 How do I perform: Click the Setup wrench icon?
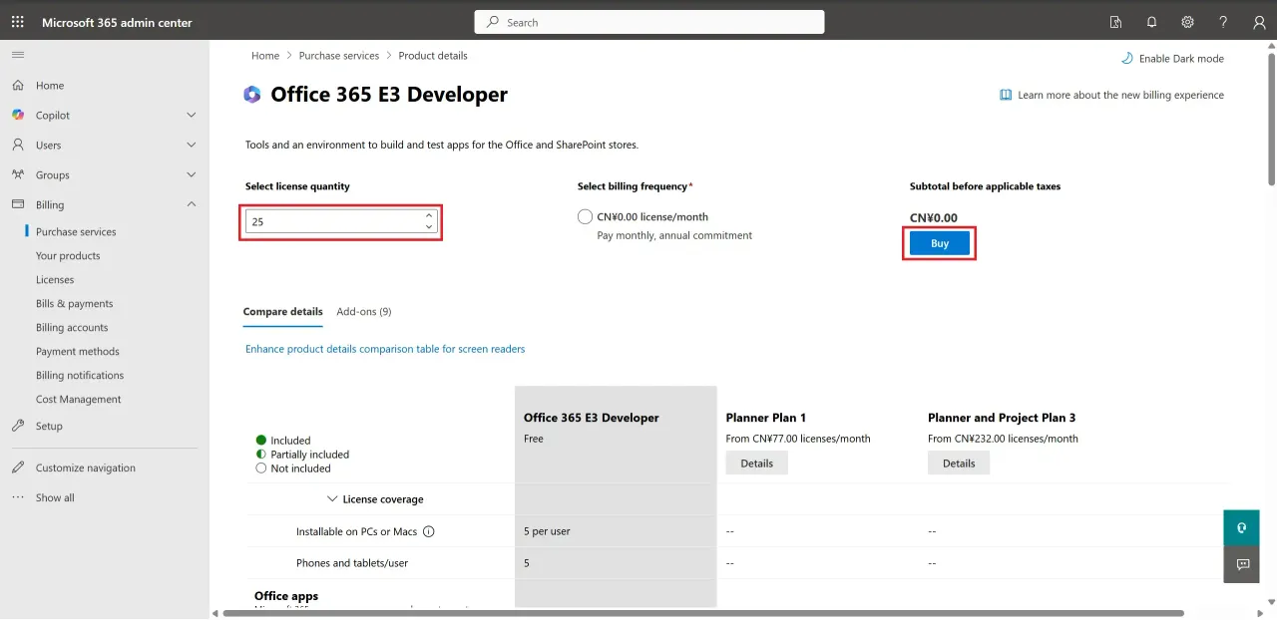[x=18, y=426]
